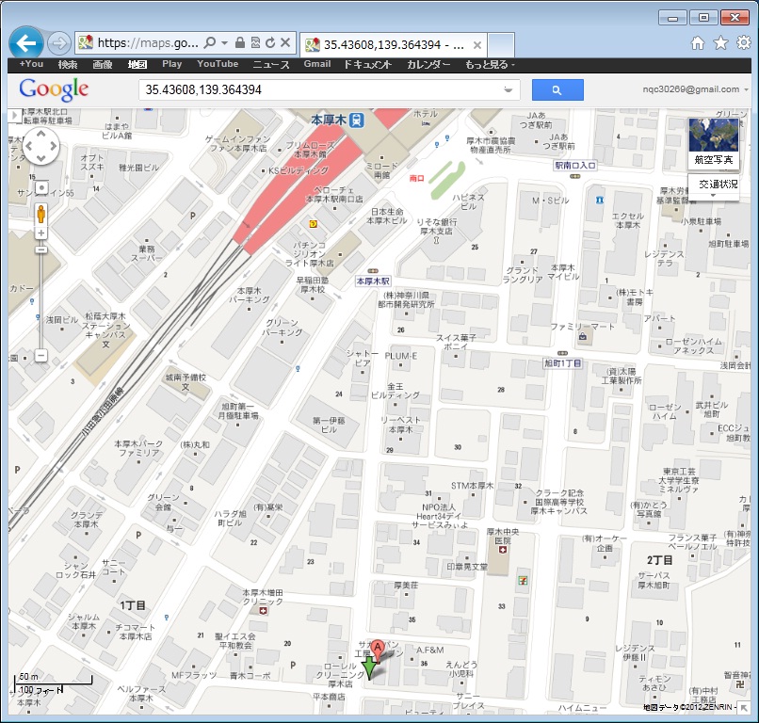Click the 城南予備校 school label
759x723 pixels.
tap(186, 378)
